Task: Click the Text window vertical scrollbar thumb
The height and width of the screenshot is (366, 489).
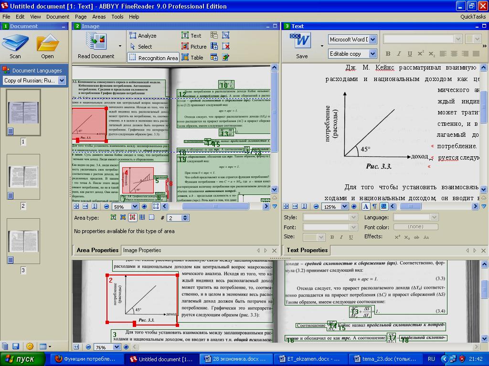Action: tap(483, 107)
